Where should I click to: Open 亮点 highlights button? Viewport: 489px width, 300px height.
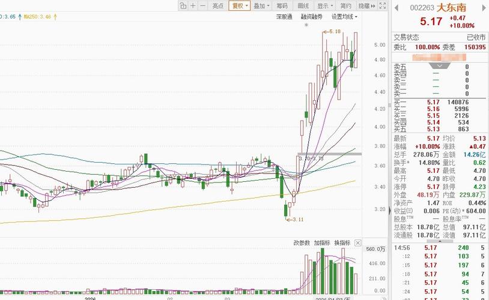tap(218, 5)
